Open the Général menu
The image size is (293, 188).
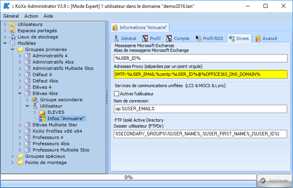11,16
